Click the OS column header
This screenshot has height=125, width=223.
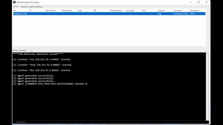(95, 10)
